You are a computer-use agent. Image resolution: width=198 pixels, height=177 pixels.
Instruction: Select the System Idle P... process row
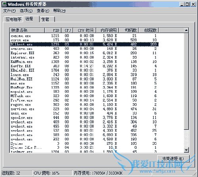(84, 148)
